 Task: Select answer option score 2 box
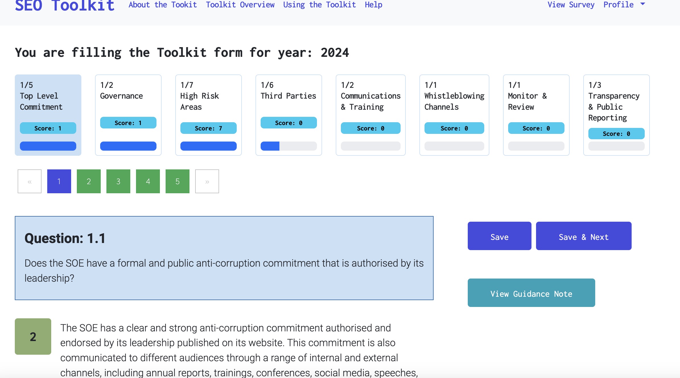coord(33,336)
